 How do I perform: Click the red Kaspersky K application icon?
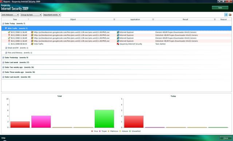point(118,44)
